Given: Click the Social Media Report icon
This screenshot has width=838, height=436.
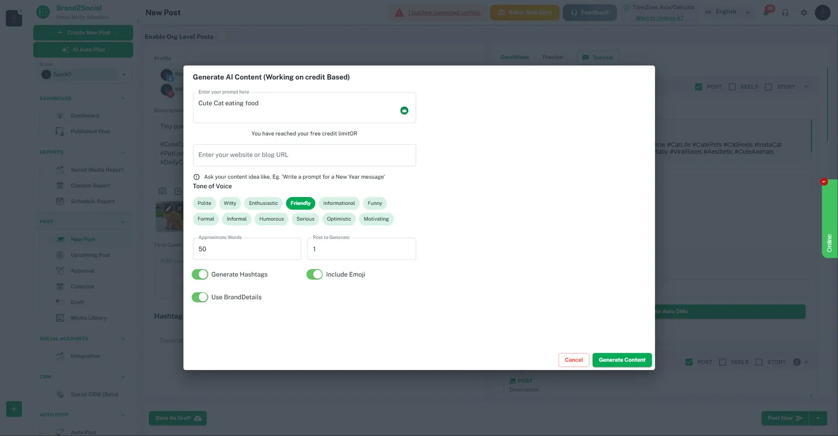Looking at the screenshot, I should (x=60, y=170).
